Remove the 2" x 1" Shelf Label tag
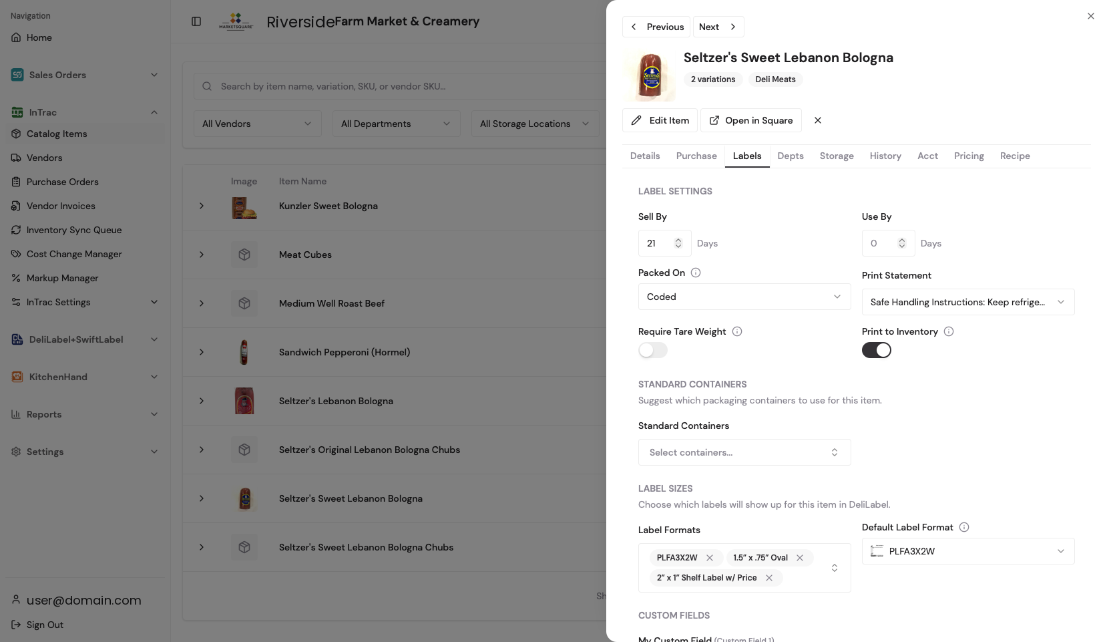The height and width of the screenshot is (642, 1107). click(769, 578)
